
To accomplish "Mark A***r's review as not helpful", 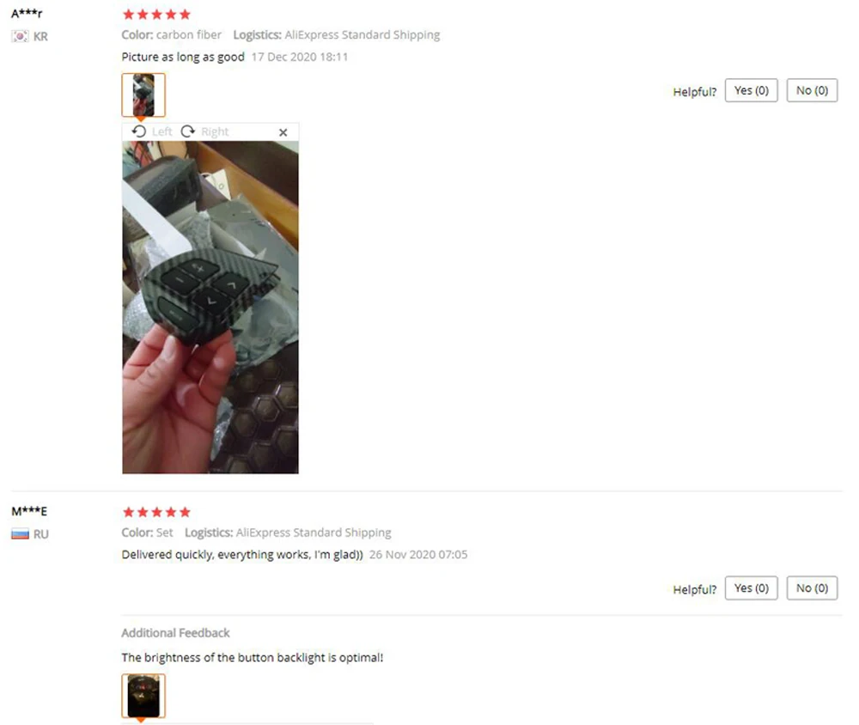I will pyautogui.click(x=812, y=90).
